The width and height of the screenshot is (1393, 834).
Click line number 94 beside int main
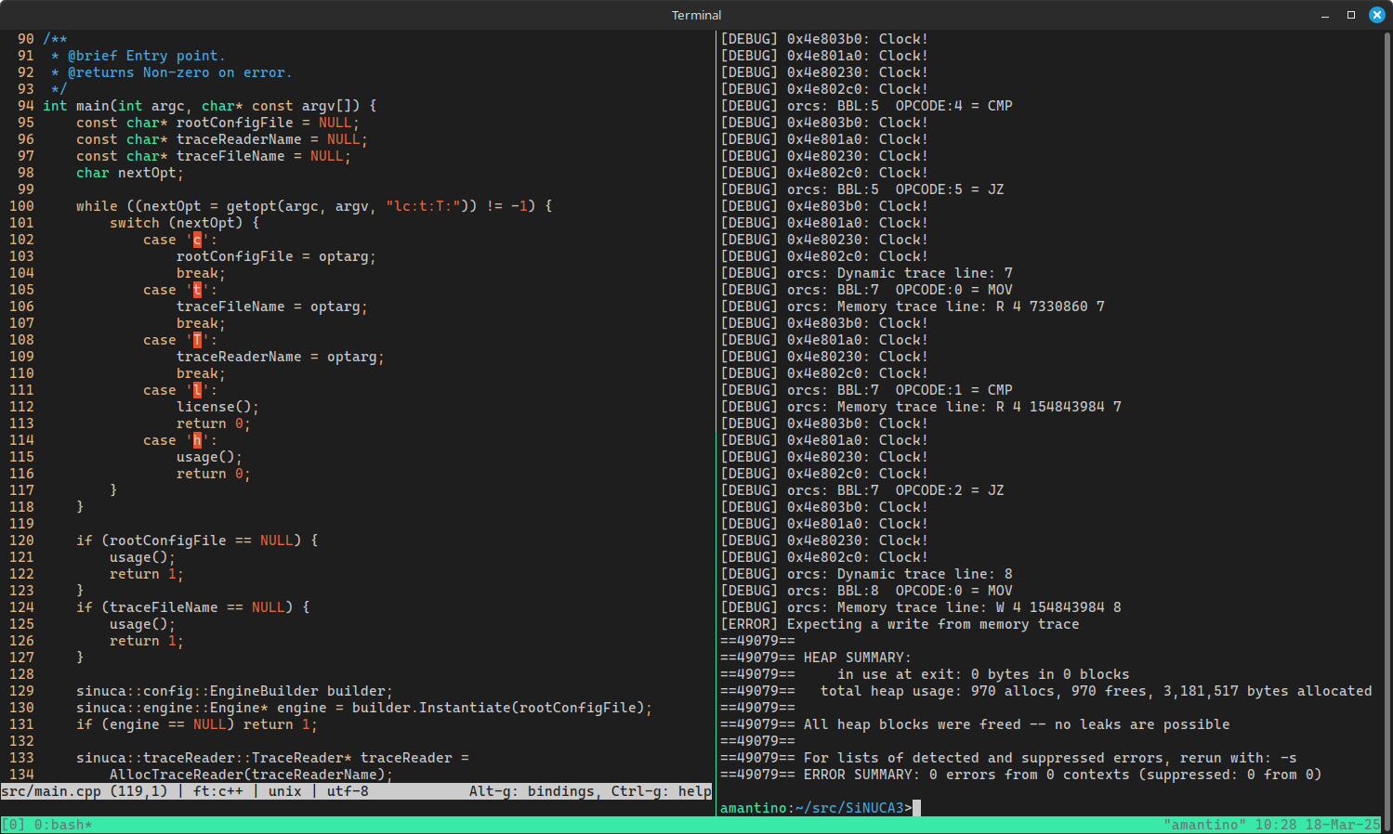(x=25, y=105)
